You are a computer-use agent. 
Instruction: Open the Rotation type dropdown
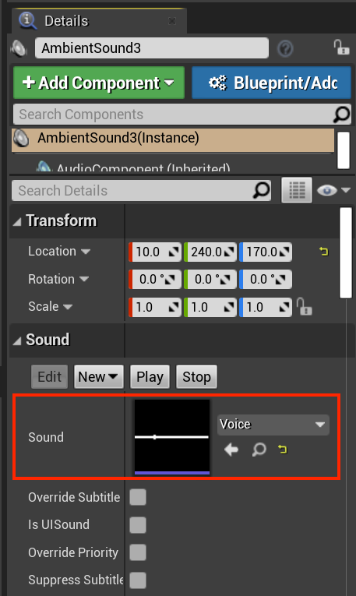point(84,280)
